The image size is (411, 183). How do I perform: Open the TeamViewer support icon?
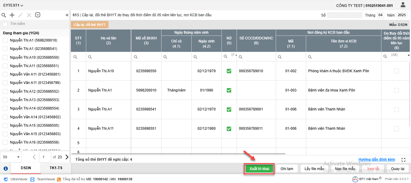[x=33, y=179]
